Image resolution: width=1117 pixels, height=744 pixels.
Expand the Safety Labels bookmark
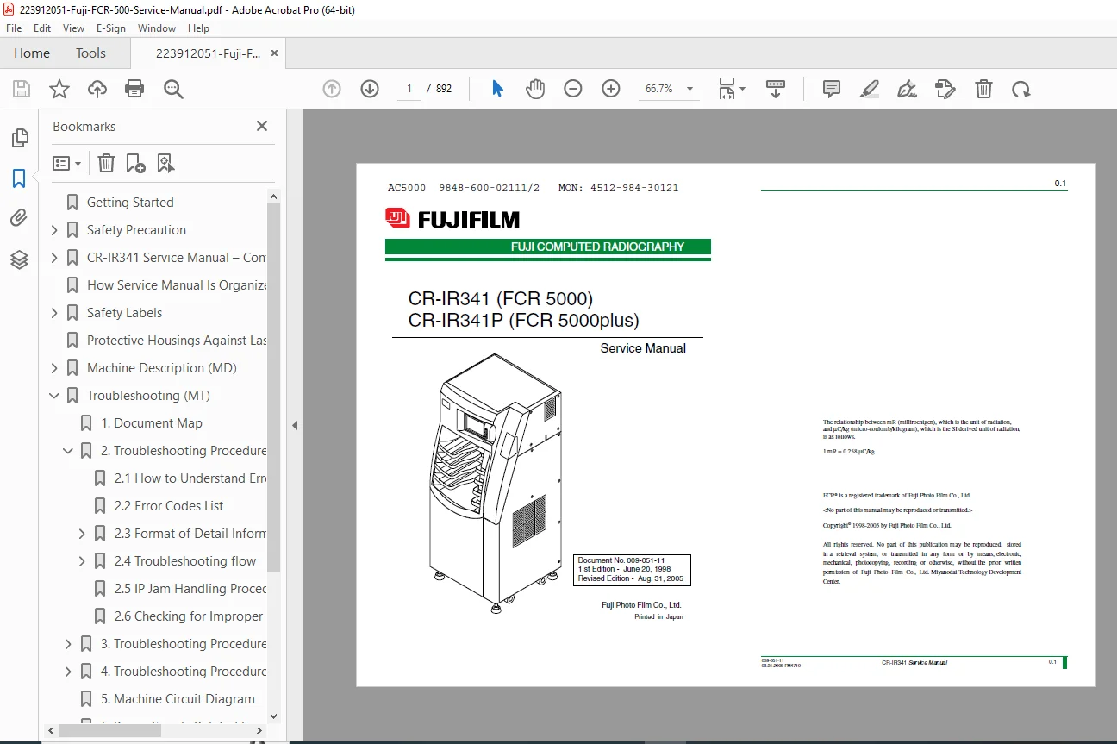point(54,313)
